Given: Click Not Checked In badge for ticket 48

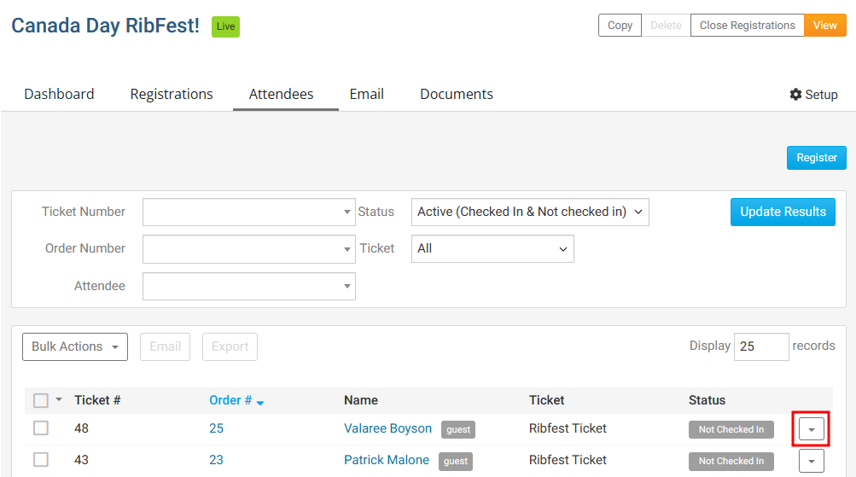Looking at the screenshot, I should [731, 429].
